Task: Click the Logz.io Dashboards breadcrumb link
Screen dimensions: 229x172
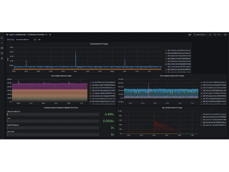Action: (x=17, y=35)
